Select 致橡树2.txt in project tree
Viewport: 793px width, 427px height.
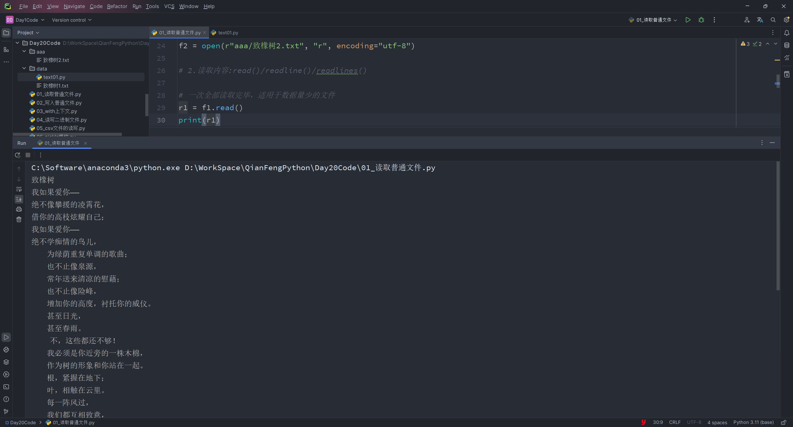(x=56, y=60)
